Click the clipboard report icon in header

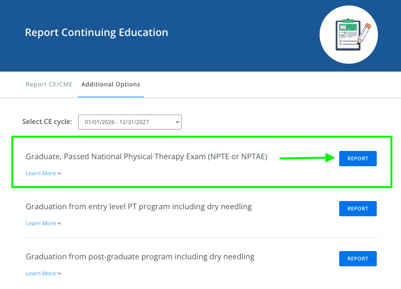[x=349, y=35]
